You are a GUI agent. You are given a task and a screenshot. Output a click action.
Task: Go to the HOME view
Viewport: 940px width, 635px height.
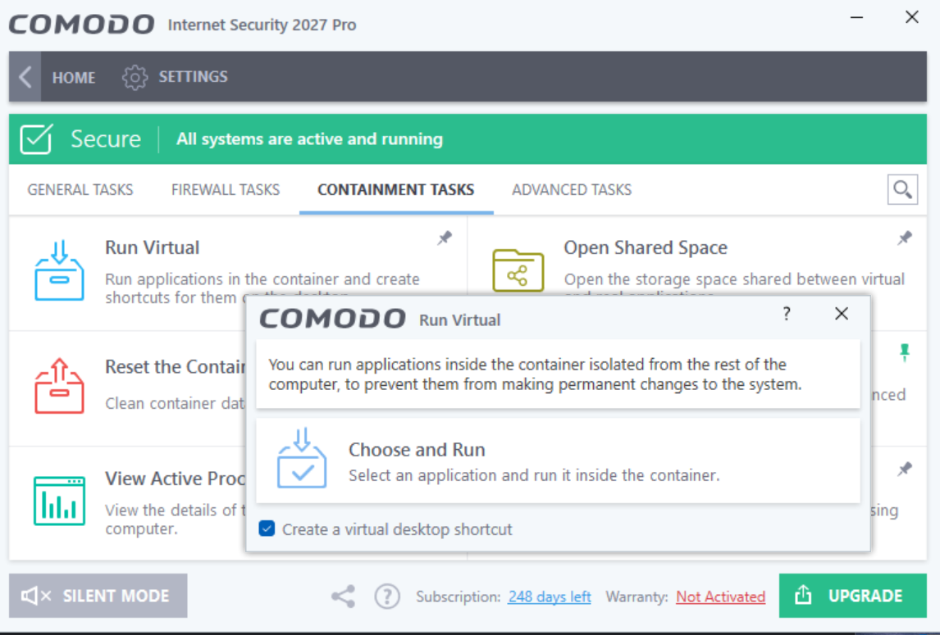pos(73,77)
